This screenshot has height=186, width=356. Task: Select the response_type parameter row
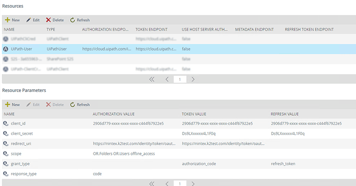[179, 174]
